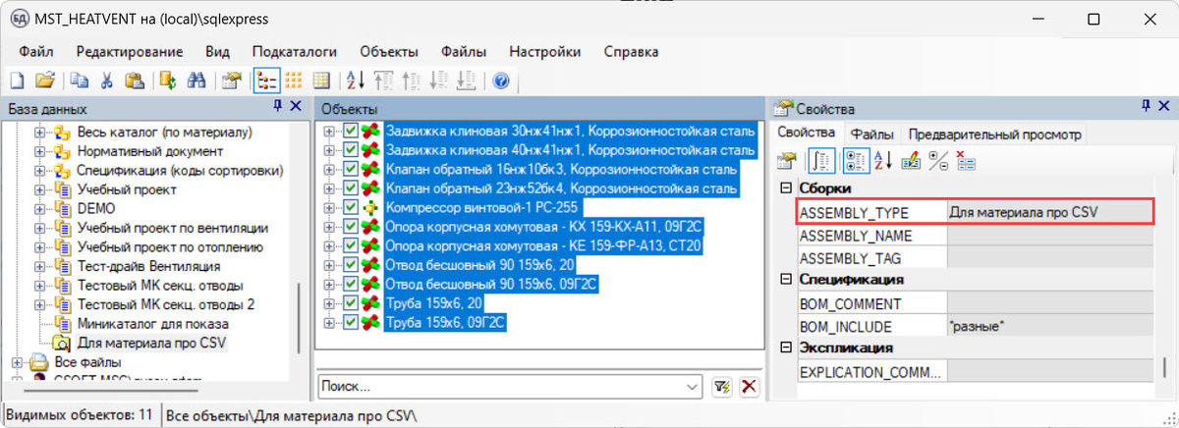Click first icon in Свойства panel toolbar
The height and width of the screenshot is (428, 1179).
(x=787, y=161)
